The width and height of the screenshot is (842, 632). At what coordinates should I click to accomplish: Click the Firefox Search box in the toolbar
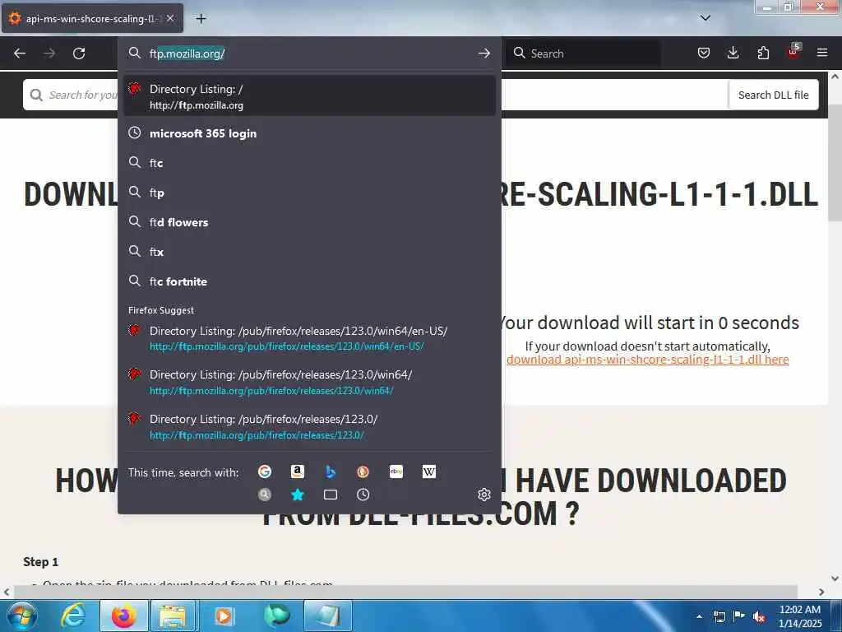[583, 53]
